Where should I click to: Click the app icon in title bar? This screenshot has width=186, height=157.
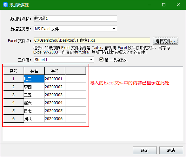pyautogui.click(x=5, y=5)
